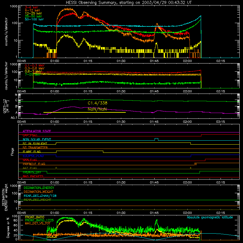The height and width of the screenshot is (243, 243).
Task: Select the green 7-20 MeV legend label
Action: click(33, 74)
